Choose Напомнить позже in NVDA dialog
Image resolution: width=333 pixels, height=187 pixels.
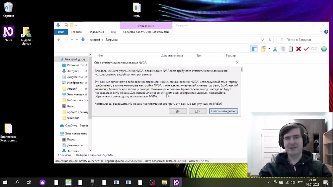pyautogui.click(x=223, y=111)
